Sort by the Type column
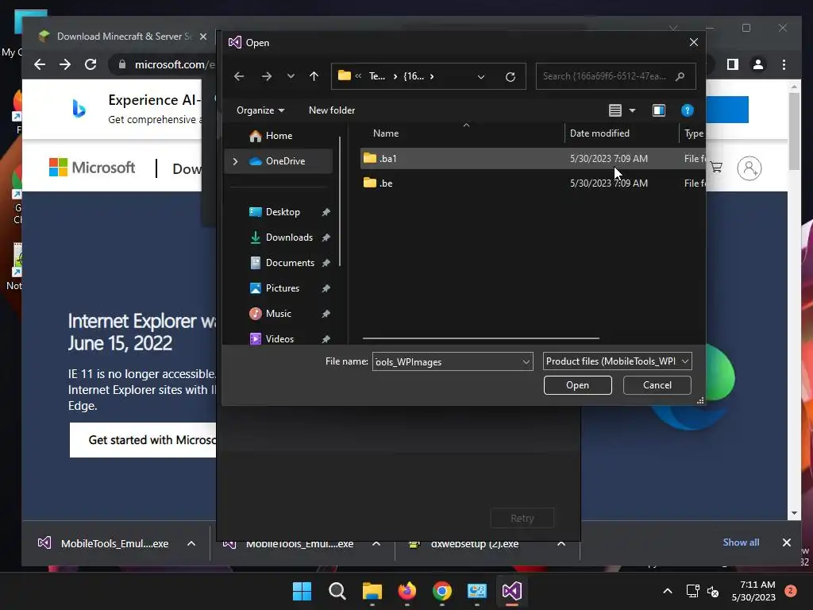This screenshot has height=610, width=813. coord(693,133)
